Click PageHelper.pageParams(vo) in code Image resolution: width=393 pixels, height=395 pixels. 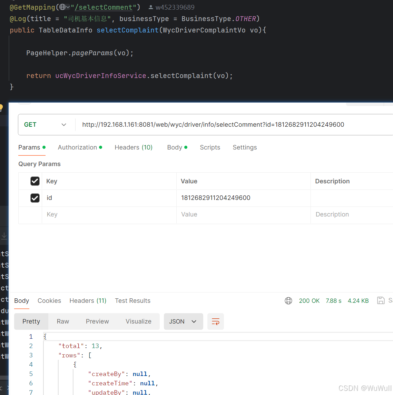[x=80, y=53]
